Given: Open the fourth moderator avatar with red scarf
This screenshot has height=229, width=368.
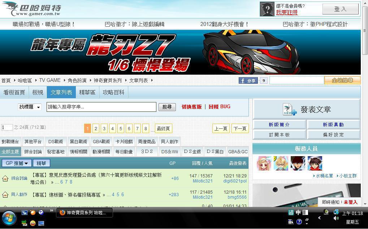Looking at the screenshot, I should point(315,163).
